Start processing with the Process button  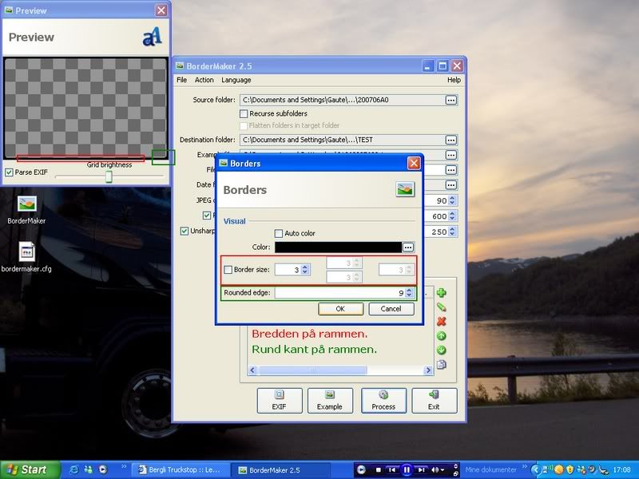pos(383,401)
